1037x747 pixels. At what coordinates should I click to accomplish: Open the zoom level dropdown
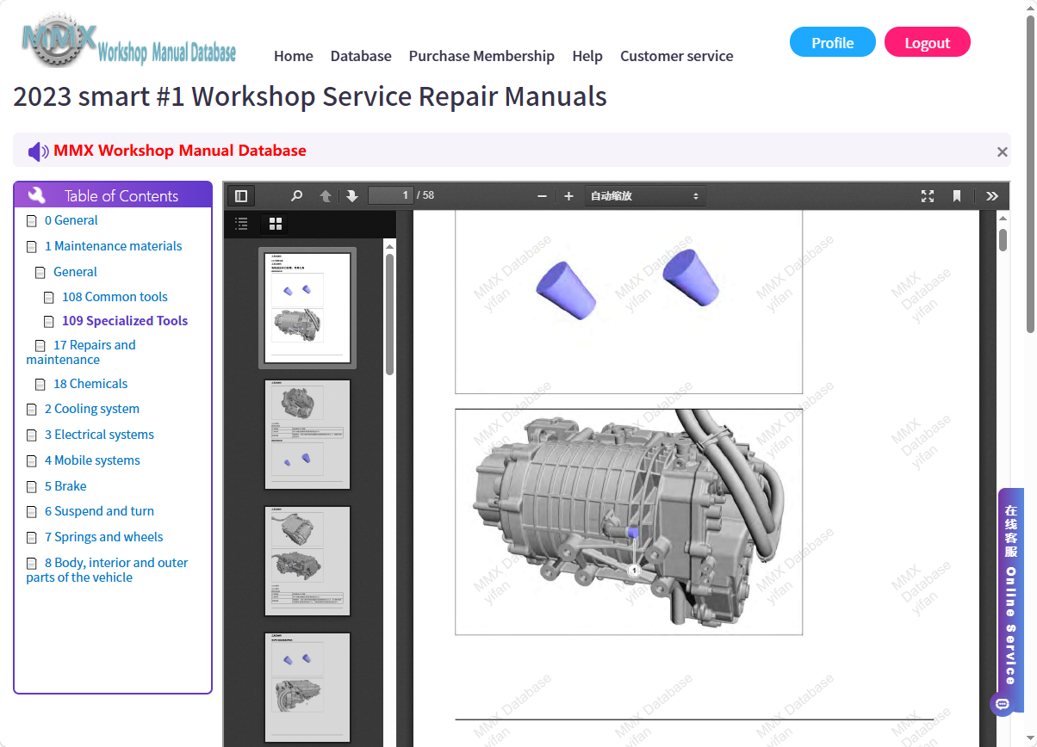click(645, 196)
